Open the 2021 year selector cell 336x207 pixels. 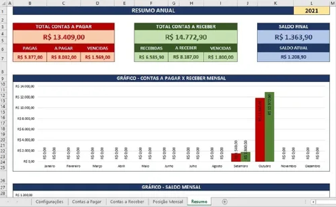pos(311,11)
